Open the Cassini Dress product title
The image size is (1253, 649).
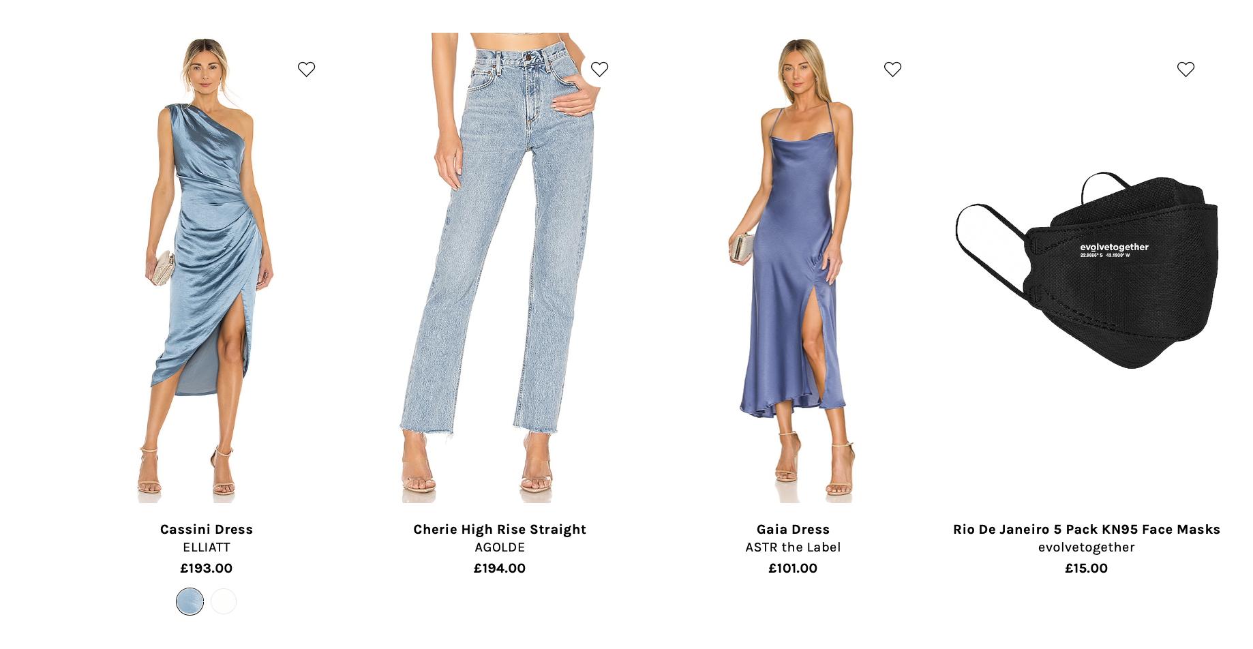tap(207, 529)
